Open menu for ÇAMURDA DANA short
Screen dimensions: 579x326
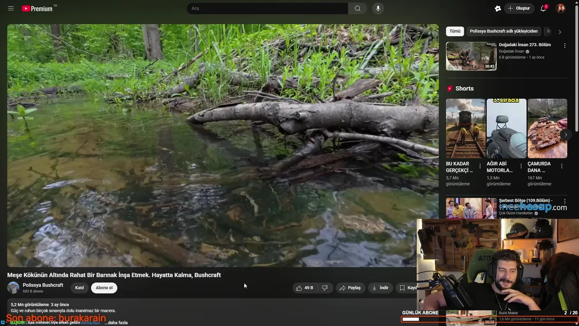(x=562, y=166)
